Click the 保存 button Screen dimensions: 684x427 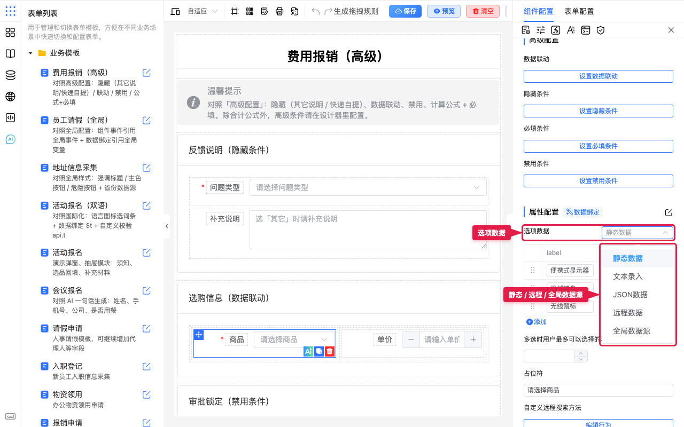(x=405, y=11)
